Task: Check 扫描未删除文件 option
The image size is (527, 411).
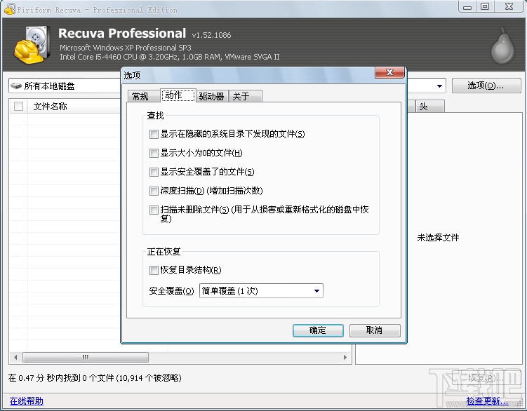Action: [154, 210]
